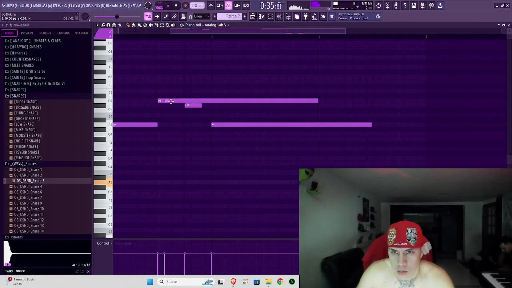This screenshot has width=512, height=288.
Task: Click the stamp/multilink icon in the toolbar
Action: (183, 16)
